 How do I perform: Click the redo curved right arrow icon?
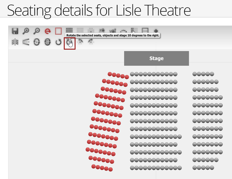[91, 42]
